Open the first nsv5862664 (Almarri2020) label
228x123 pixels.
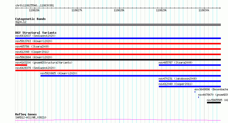34,57
